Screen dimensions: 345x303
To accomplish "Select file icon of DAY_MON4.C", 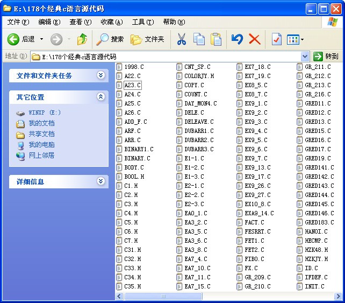I will coord(179,103).
